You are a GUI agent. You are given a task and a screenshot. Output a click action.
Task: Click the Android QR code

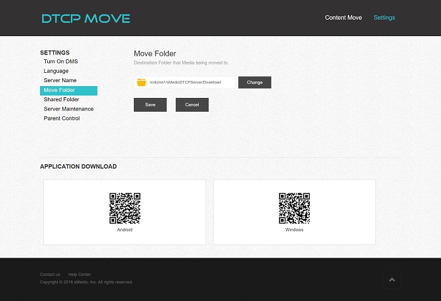125,208
